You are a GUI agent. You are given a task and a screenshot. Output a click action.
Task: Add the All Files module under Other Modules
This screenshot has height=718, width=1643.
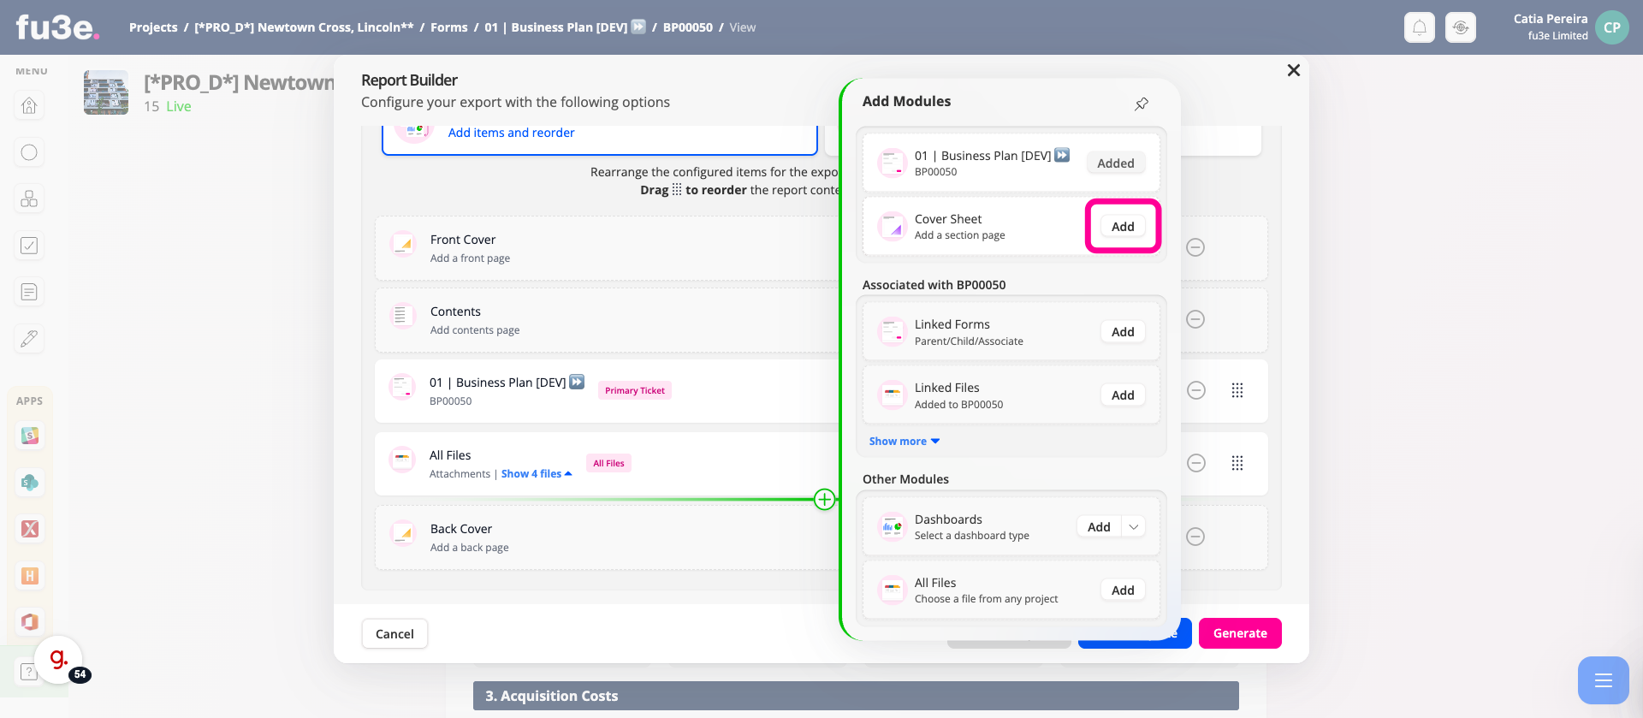coord(1123,590)
